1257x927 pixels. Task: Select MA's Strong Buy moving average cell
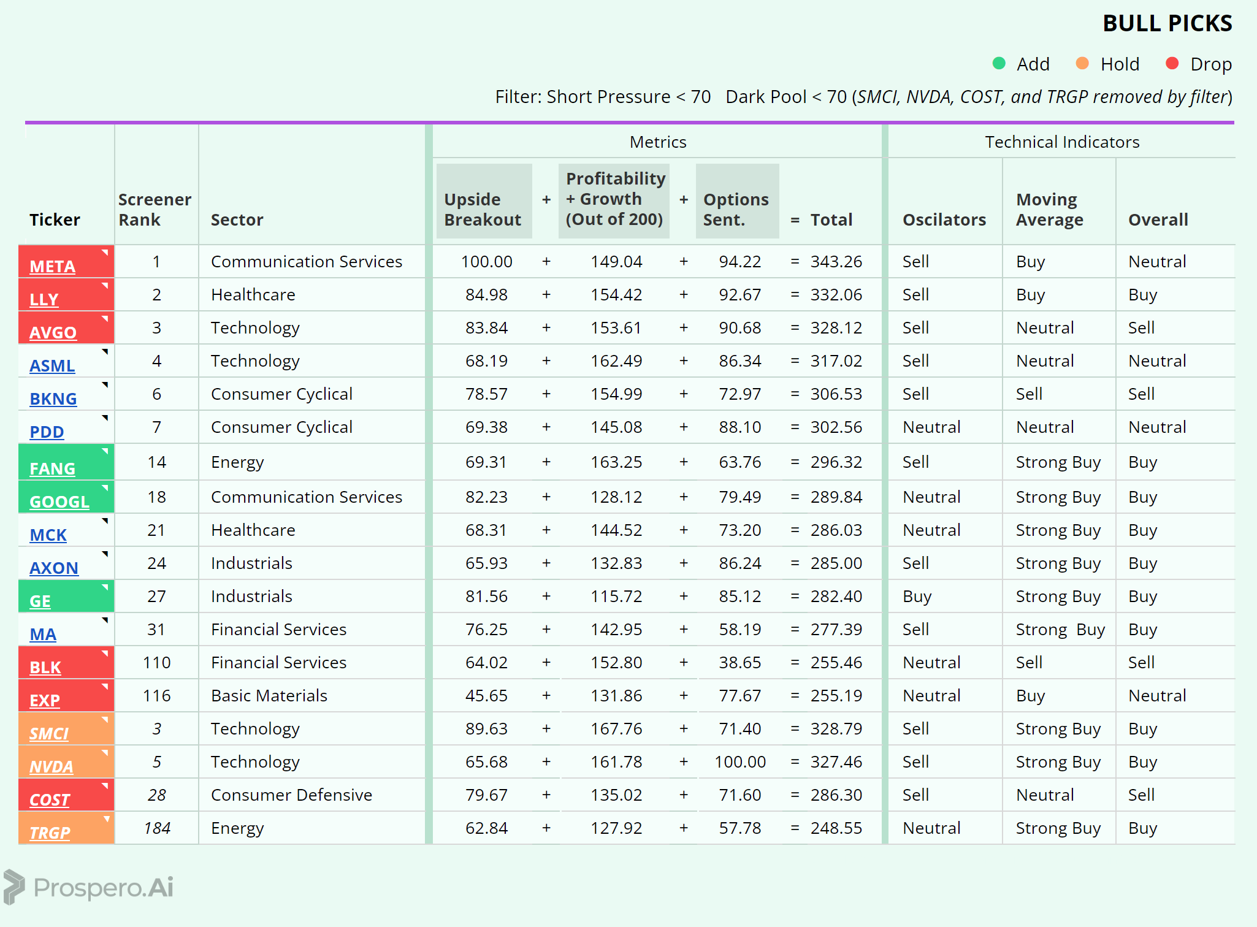(1060, 630)
